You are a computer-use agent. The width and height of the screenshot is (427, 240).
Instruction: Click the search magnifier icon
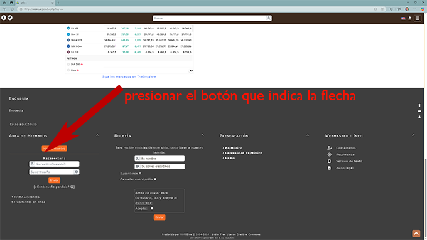pos(269,18)
